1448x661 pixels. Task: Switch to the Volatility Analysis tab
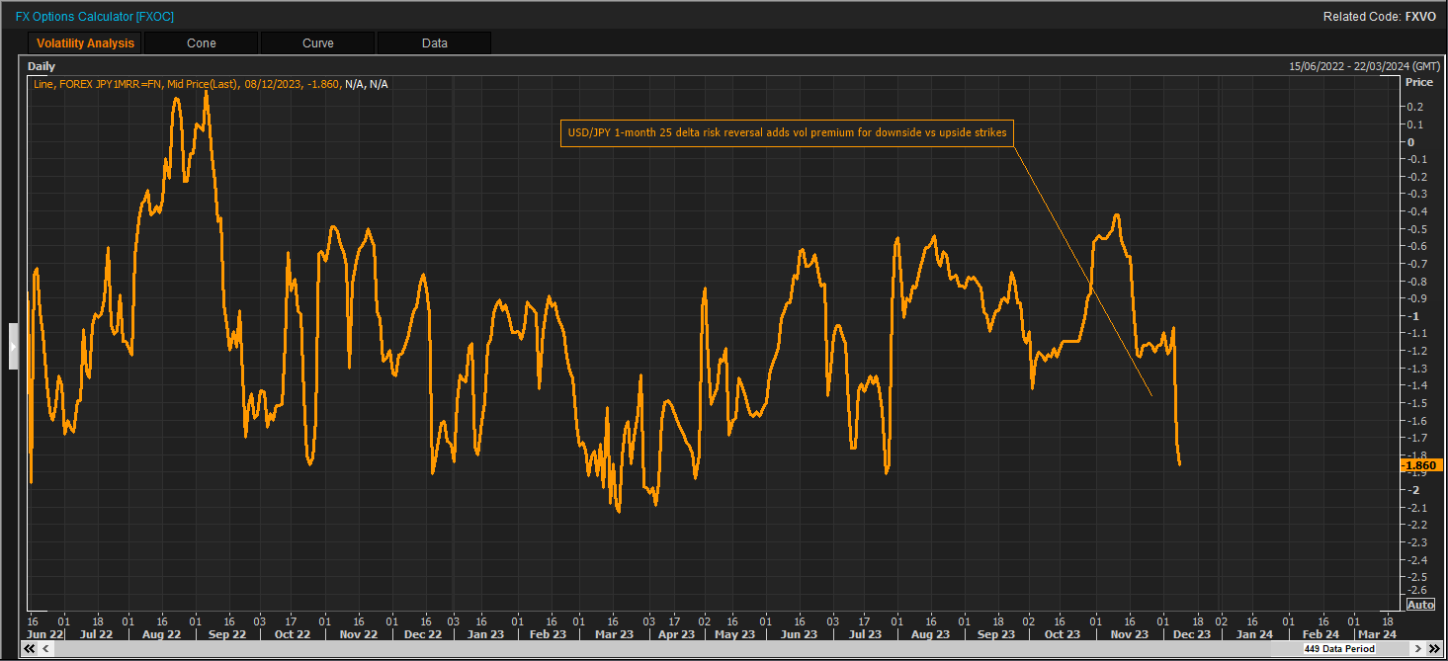[85, 43]
